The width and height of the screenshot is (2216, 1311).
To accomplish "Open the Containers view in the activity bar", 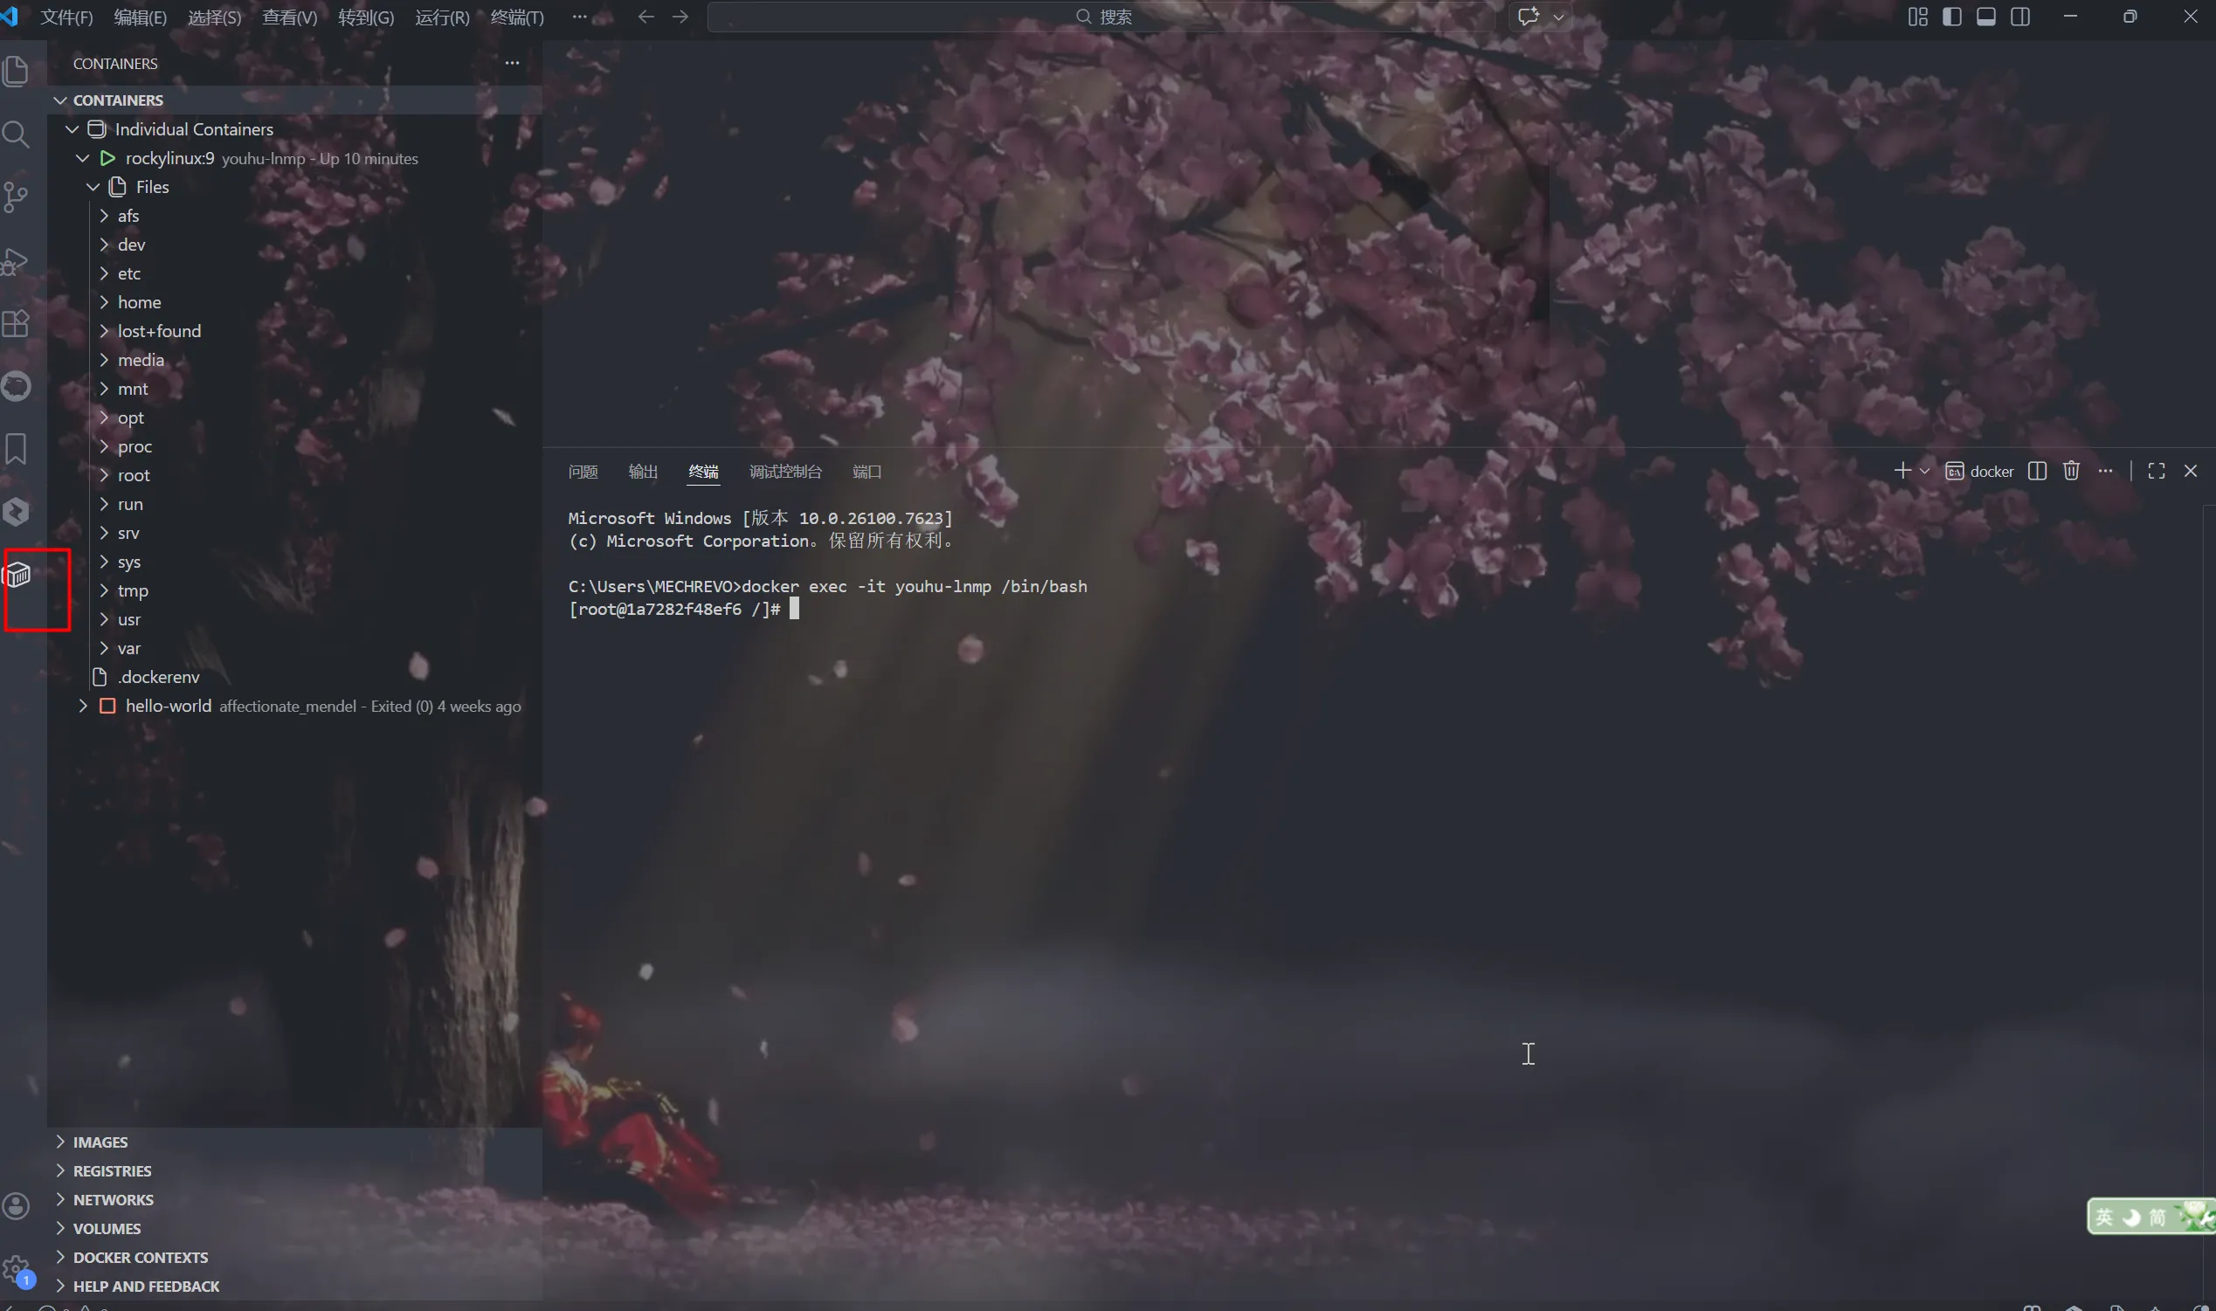I will click(x=17, y=575).
